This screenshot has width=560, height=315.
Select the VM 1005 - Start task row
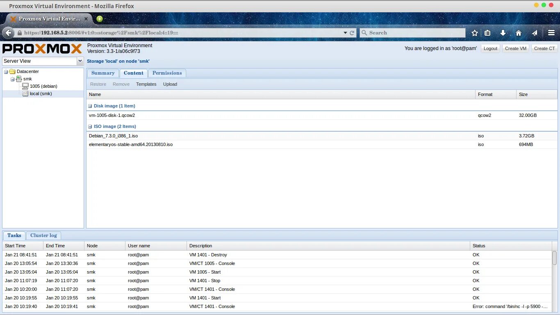coord(277,272)
